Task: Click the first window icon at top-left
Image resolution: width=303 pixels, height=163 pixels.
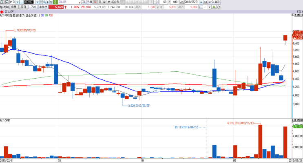Action: (x=2, y=2)
